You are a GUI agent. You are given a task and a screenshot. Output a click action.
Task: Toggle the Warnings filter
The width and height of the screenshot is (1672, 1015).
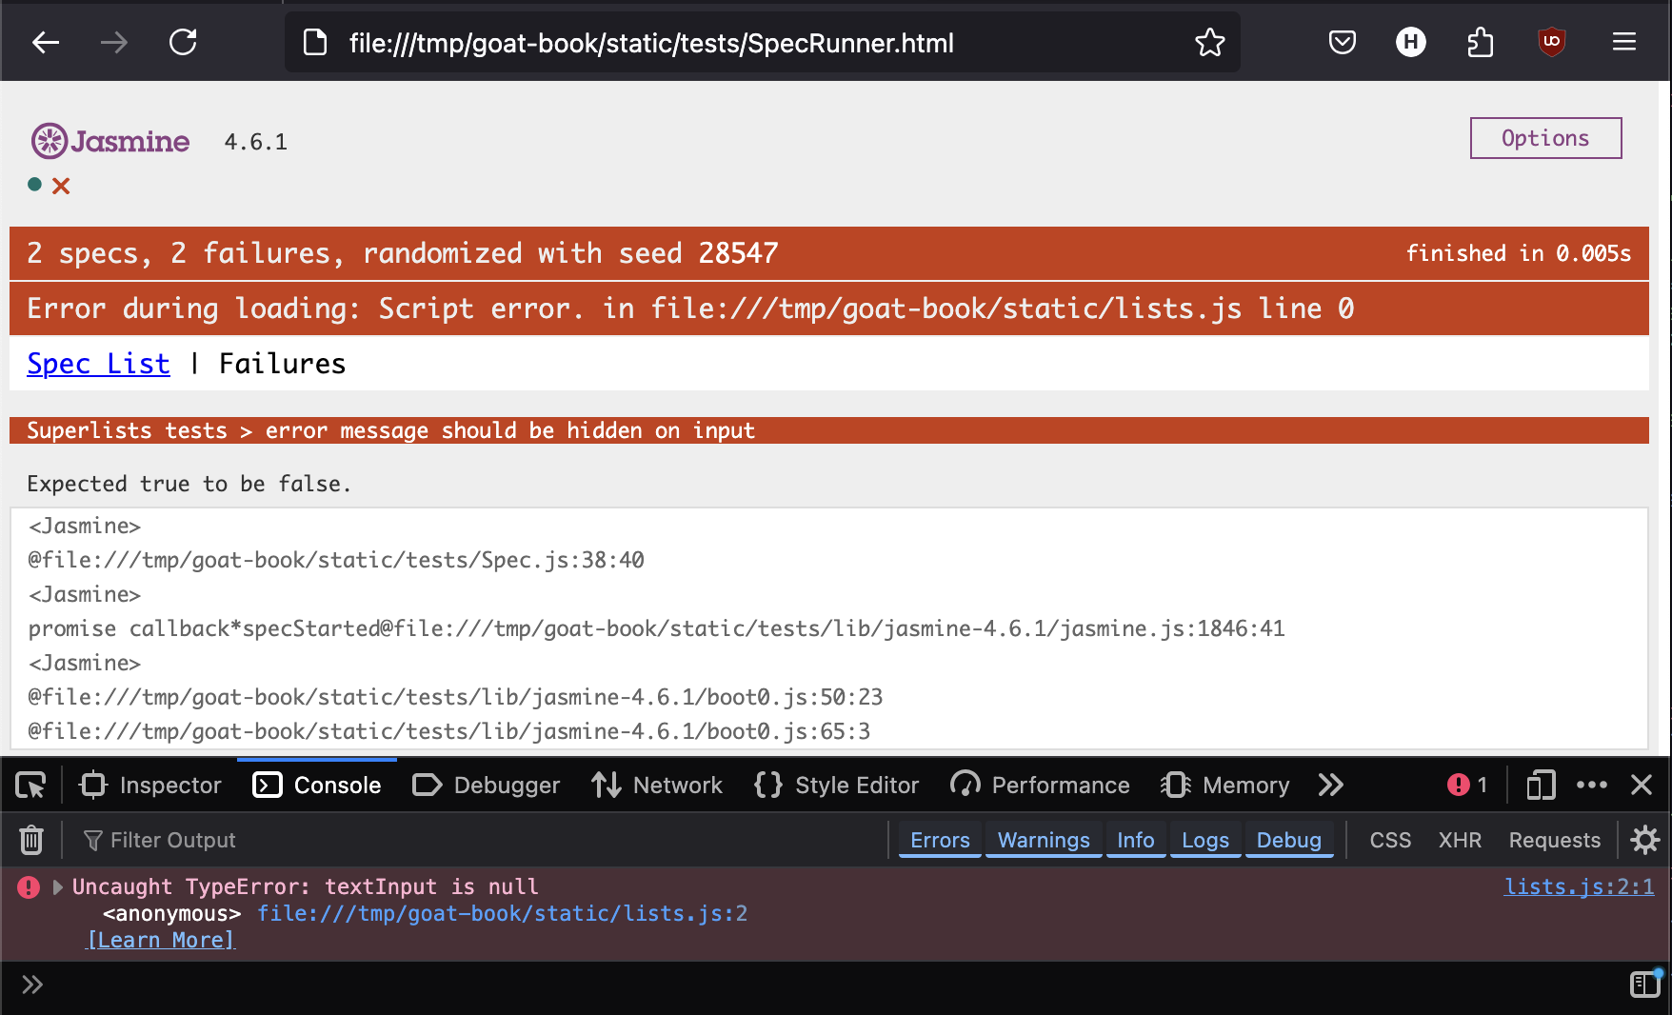click(1044, 840)
